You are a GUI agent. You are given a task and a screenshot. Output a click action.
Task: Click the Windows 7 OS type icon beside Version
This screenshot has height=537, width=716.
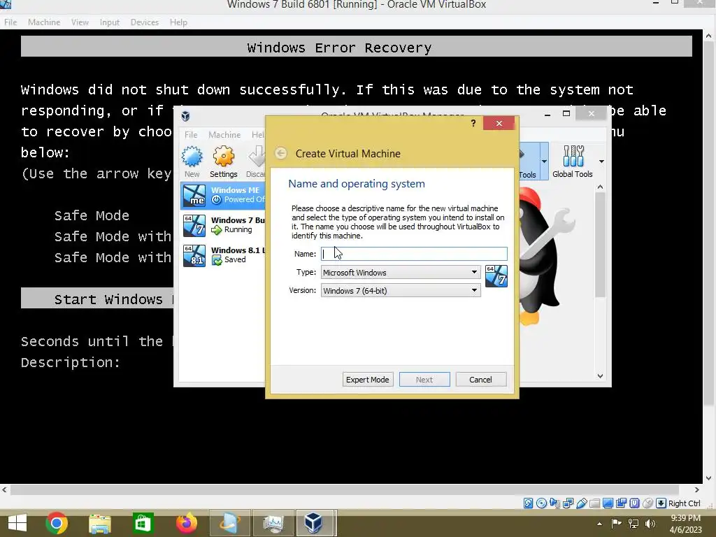coord(496,276)
